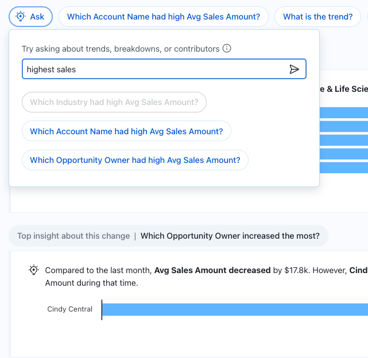Select the top-row 'Which Account Name' suggestion chip
The height and width of the screenshot is (358, 368).
point(163,17)
